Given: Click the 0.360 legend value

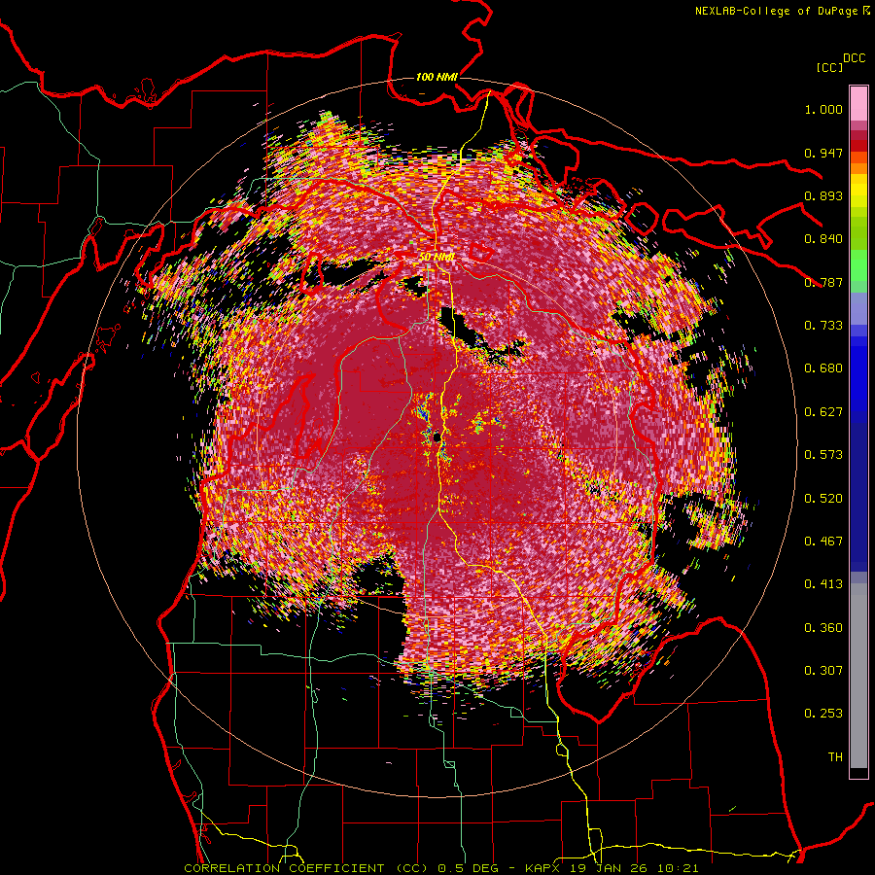Looking at the screenshot, I should (x=823, y=628).
